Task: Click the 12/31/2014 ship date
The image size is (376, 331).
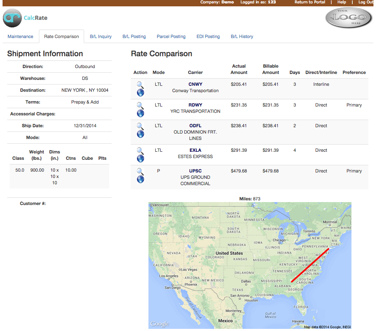Action: pos(85,126)
